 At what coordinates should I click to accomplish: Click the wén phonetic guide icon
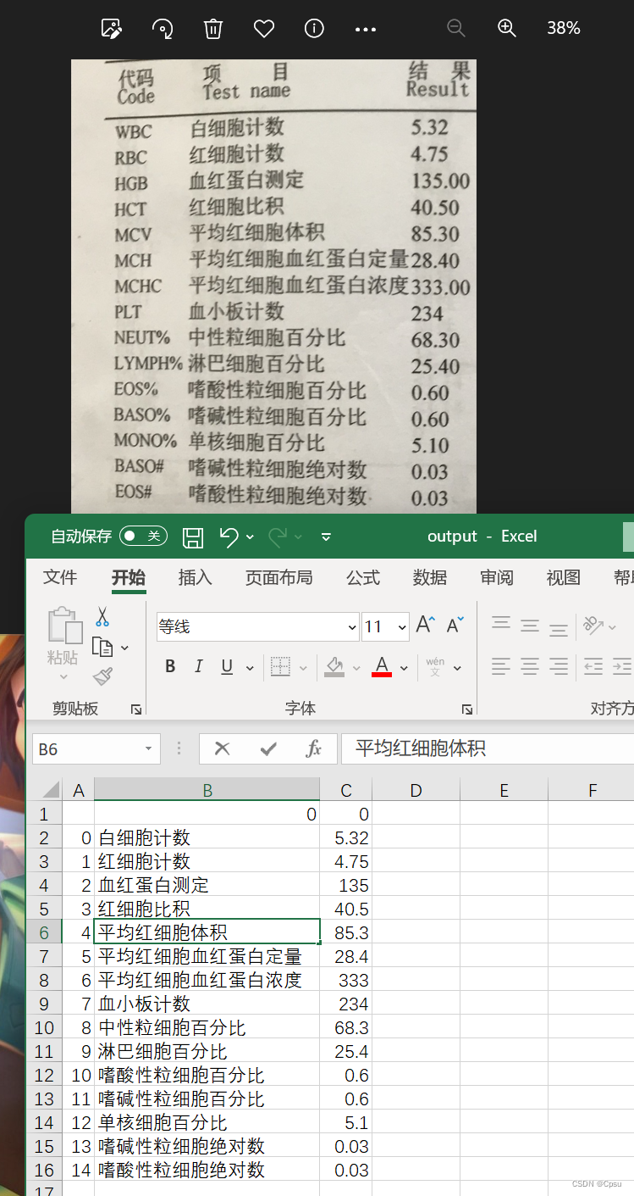(x=435, y=667)
